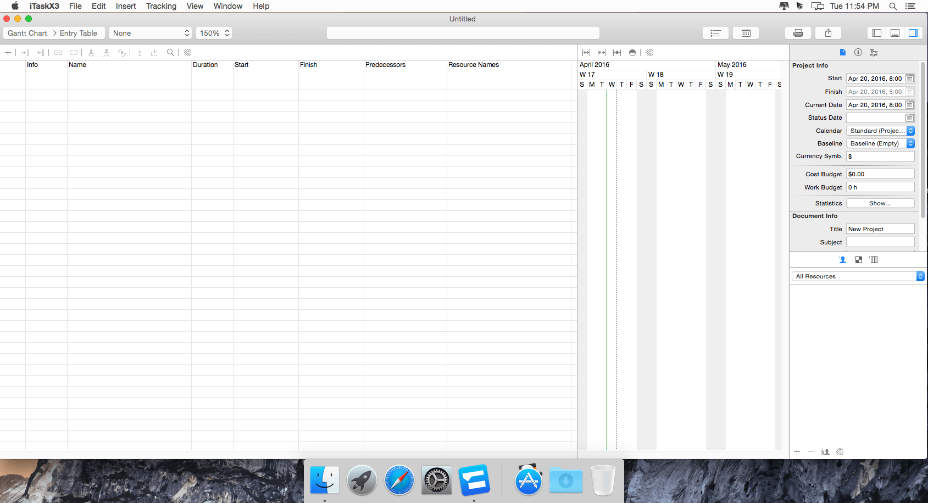Toggle the right inspector panel
Image resolution: width=928 pixels, height=503 pixels.
click(913, 33)
